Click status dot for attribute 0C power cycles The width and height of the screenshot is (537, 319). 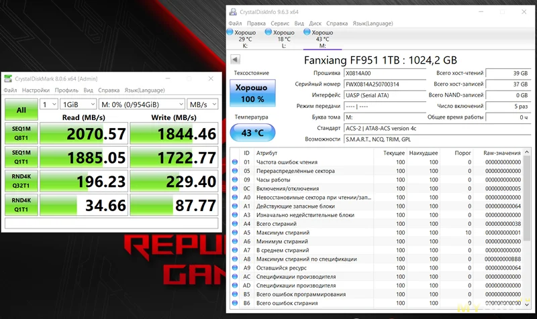235,188
